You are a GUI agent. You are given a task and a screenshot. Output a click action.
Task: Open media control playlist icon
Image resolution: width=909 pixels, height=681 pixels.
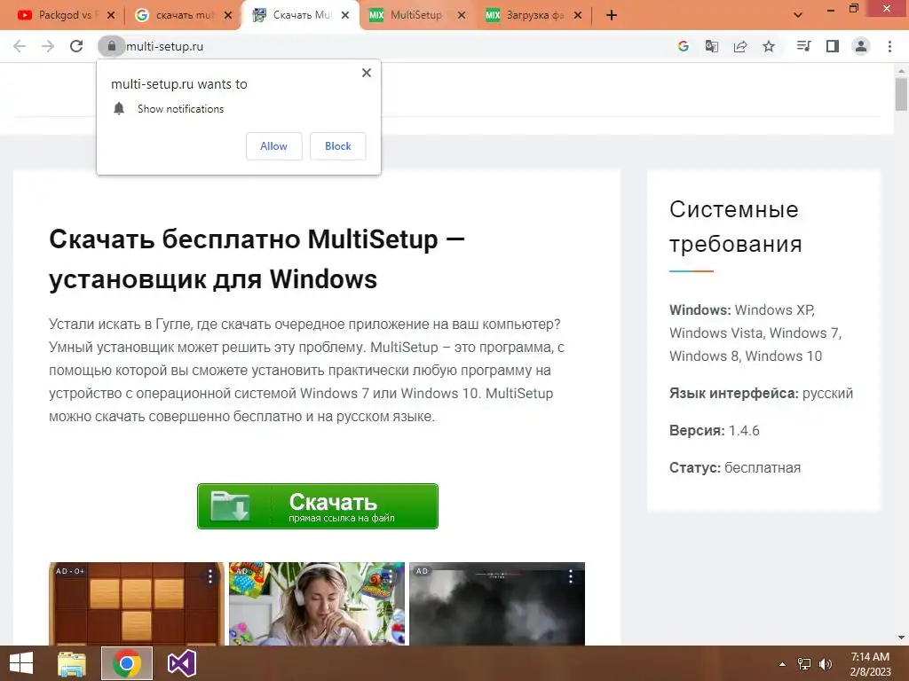pyautogui.click(x=803, y=46)
